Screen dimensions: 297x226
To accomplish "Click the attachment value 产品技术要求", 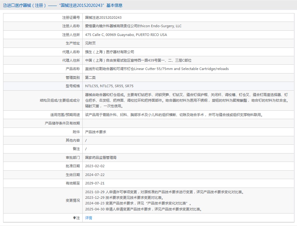I will (95, 132).
